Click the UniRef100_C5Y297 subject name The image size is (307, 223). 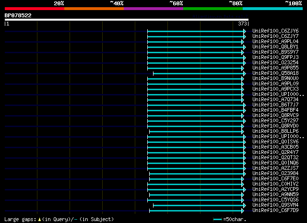pos(275,121)
